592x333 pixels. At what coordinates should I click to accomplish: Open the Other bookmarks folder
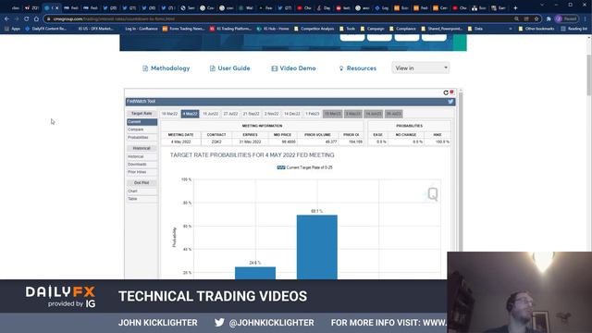click(x=536, y=29)
